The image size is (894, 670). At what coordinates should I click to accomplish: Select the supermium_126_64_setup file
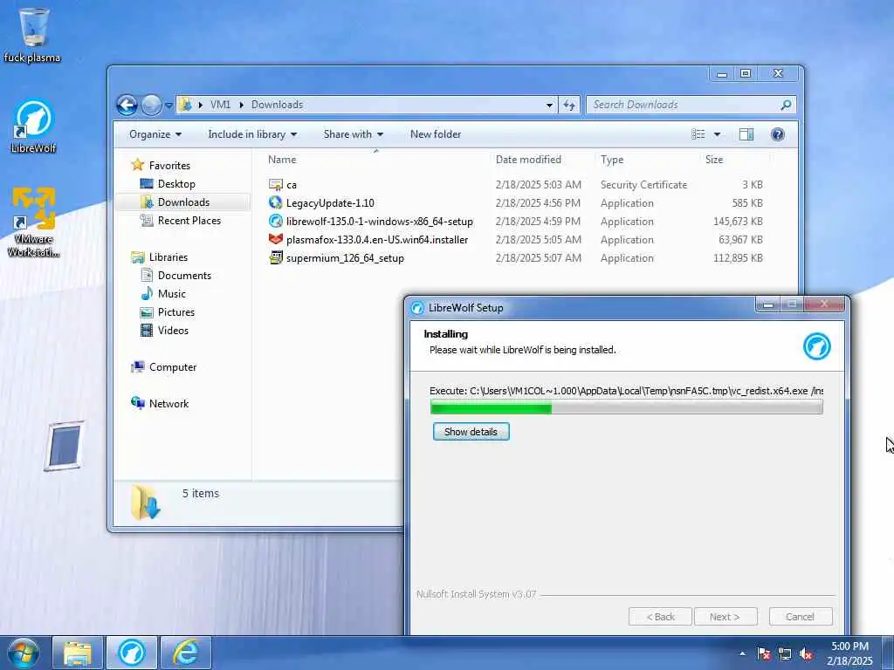point(515,257)
